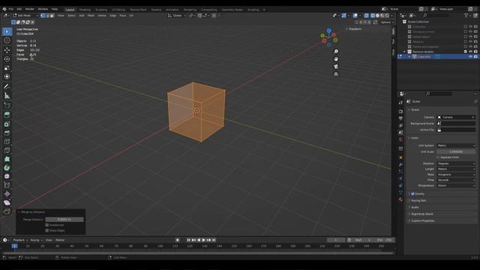The width and height of the screenshot is (480, 270).
Task: Switch perspective/orthographic grid icon in viewport
Action: pyautogui.click(x=336, y=74)
